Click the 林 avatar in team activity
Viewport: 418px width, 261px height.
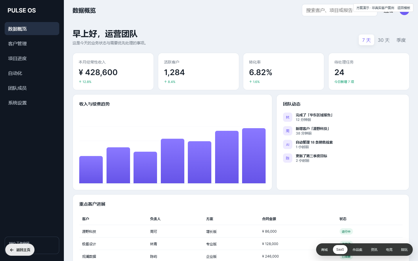tap(288, 117)
